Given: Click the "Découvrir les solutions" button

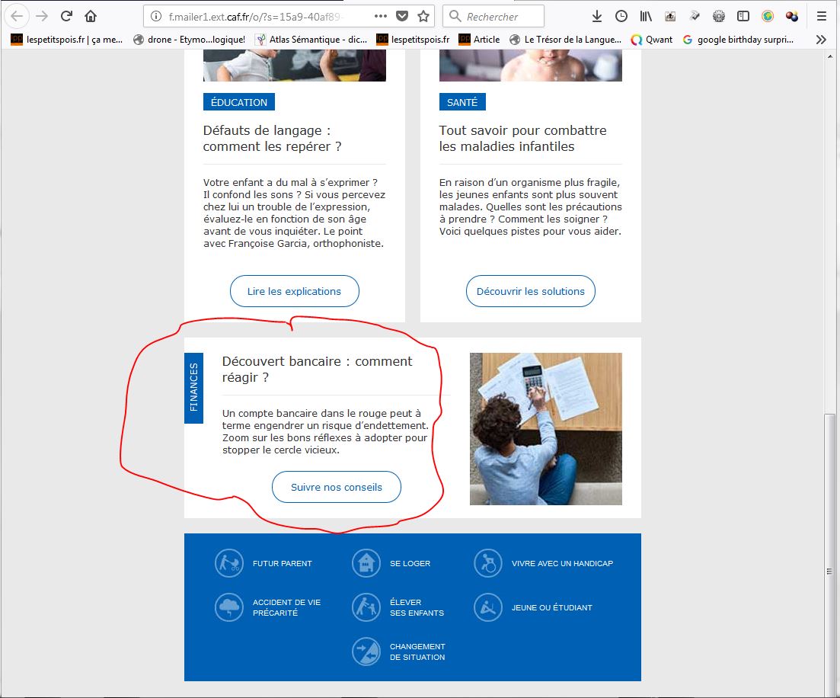Looking at the screenshot, I should coord(530,291).
